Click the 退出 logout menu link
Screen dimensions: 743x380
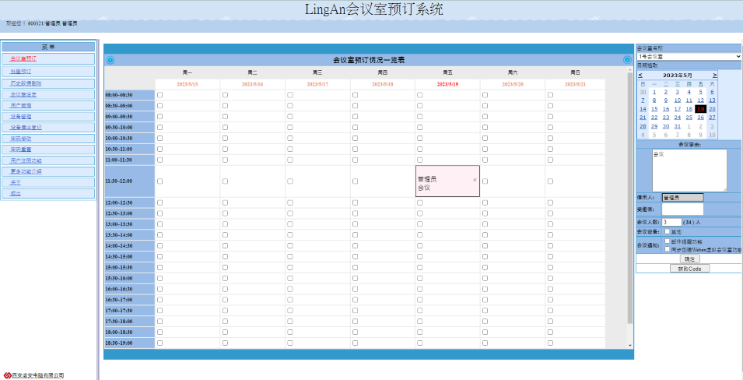[16, 193]
